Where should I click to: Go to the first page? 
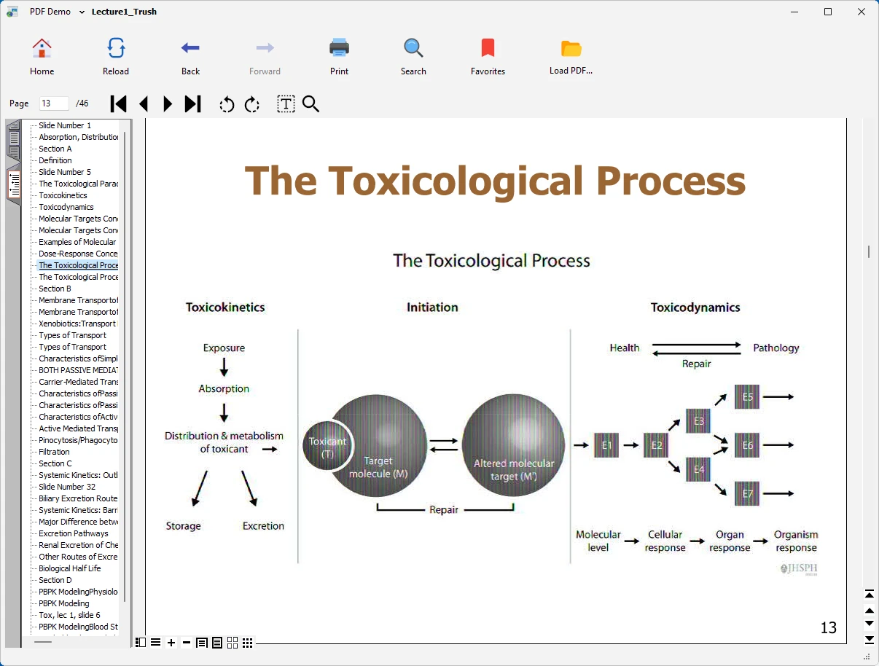click(x=118, y=104)
